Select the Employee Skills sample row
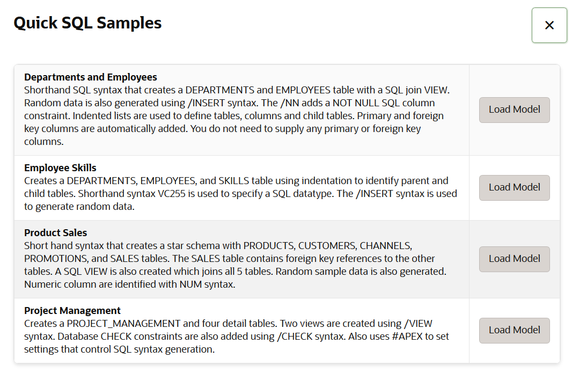Screen dimensions: 572x387 tap(241, 187)
